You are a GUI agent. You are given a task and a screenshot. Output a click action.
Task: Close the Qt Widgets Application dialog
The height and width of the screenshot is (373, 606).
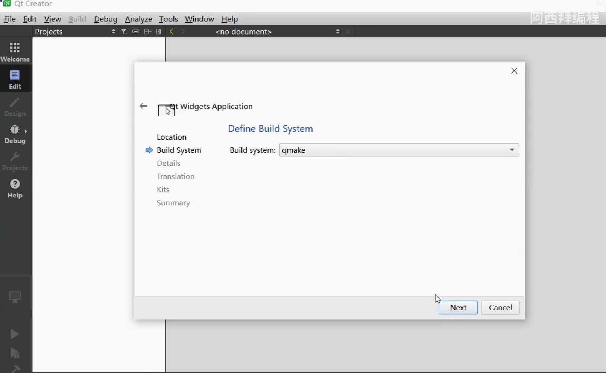click(x=514, y=71)
